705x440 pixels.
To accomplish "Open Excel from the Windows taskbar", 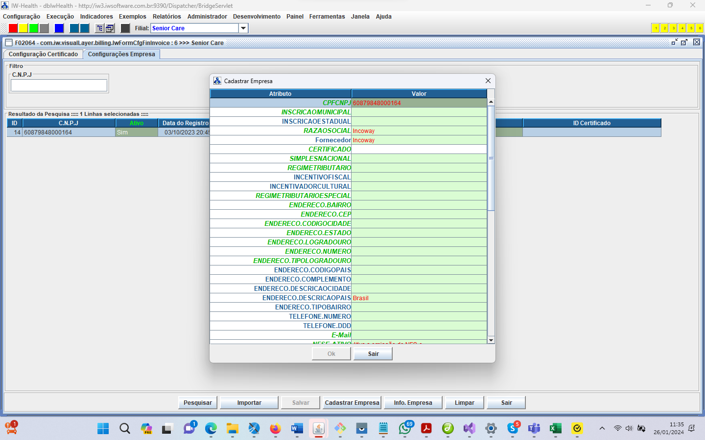I will (x=555, y=429).
